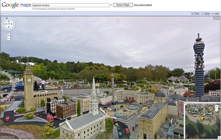This screenshot has height=140, width=221.
Task: Open the search box suggestions dropdown arrow
Action: pos(111,5)
